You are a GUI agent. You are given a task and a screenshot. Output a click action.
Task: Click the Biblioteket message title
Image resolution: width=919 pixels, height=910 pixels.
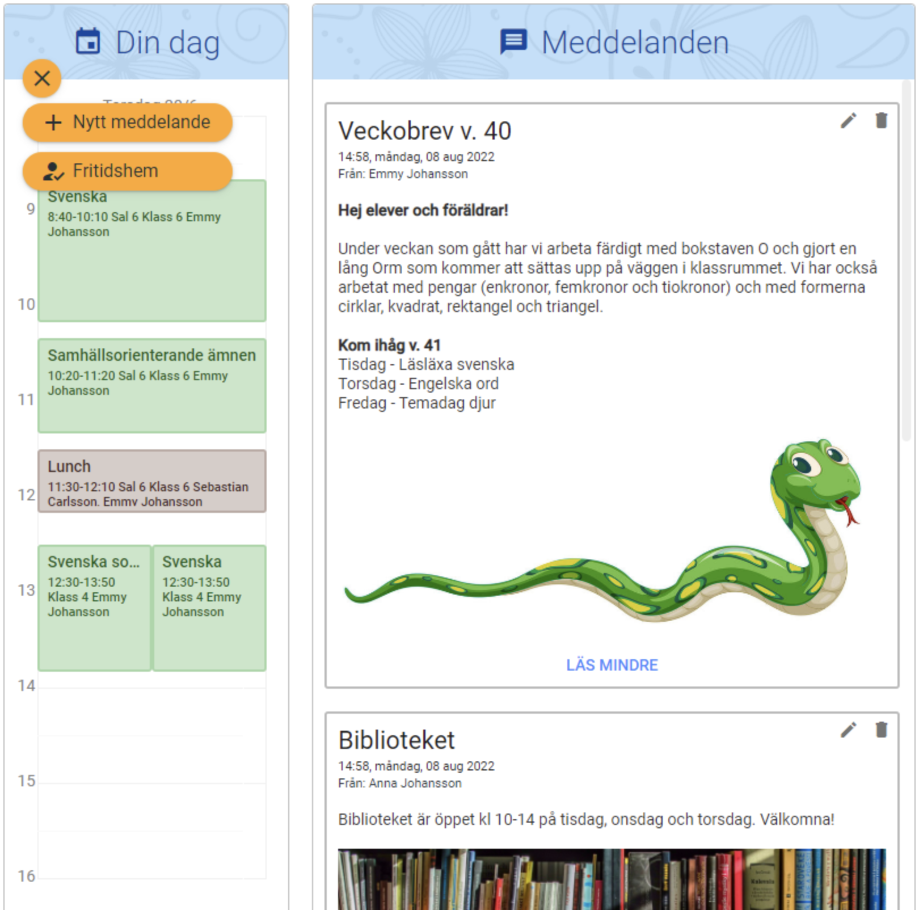(x=397, y=740)
